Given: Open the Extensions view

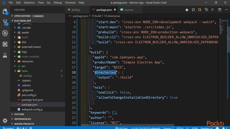Looking at the screenshot, I should point(5,44).
